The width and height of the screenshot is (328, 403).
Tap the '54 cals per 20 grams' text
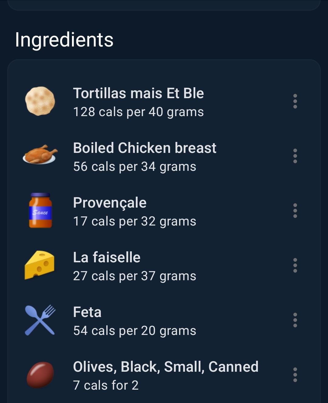coord(135,331)
